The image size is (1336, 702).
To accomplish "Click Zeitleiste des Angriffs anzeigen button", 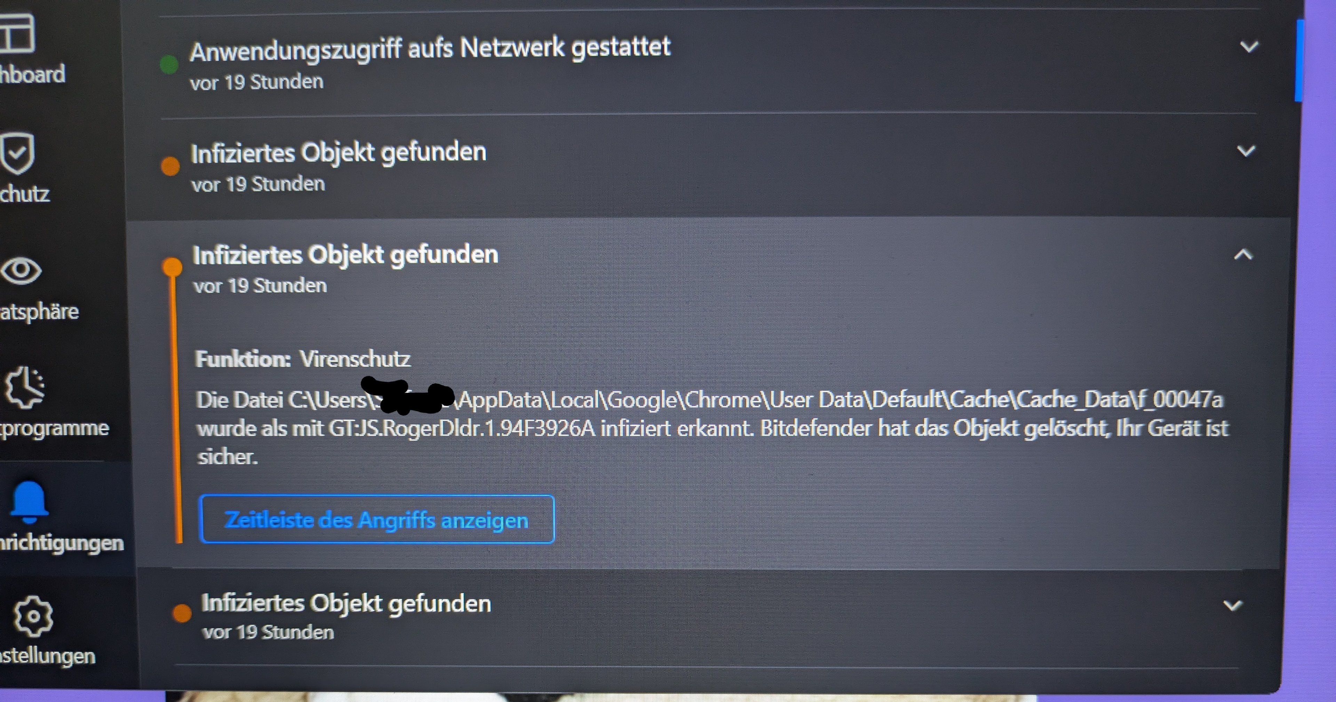I will pyautogui.click(x=376, y=519).
